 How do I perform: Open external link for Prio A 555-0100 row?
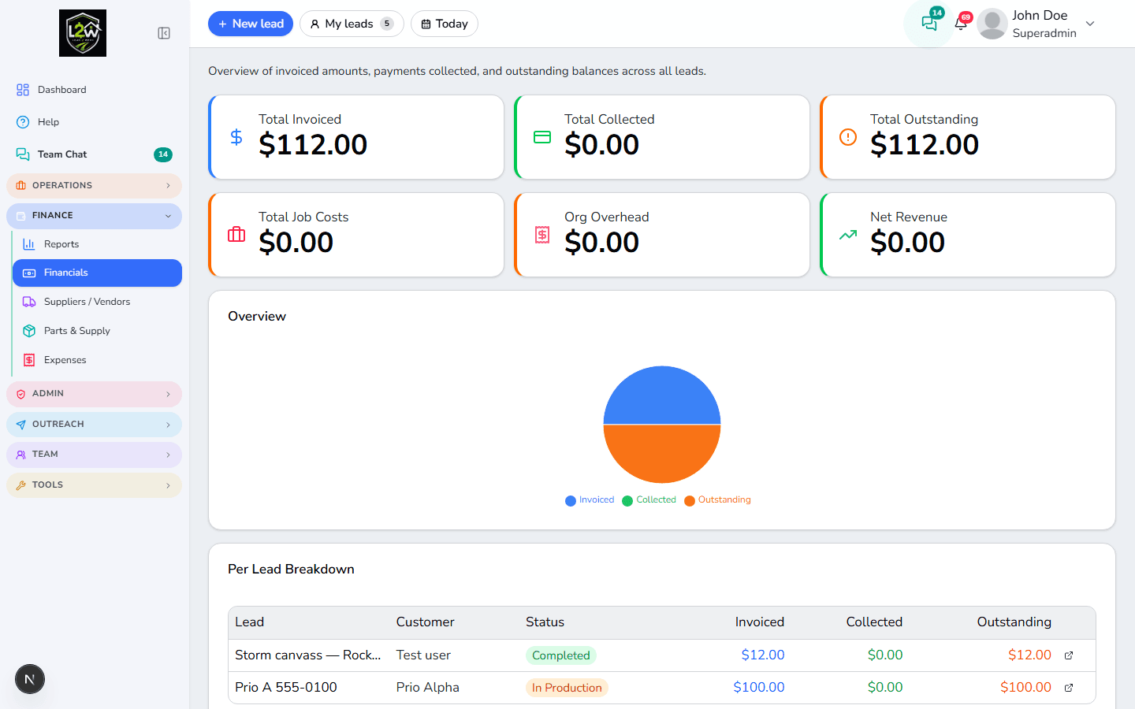tap(1069, 688)
